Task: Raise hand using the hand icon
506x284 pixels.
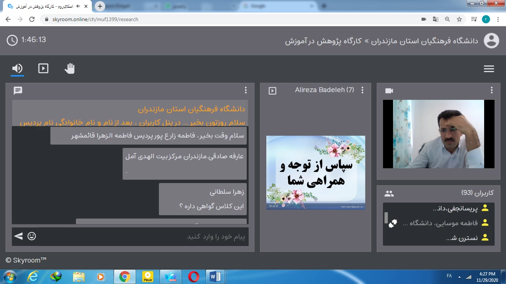Action: 70,68
